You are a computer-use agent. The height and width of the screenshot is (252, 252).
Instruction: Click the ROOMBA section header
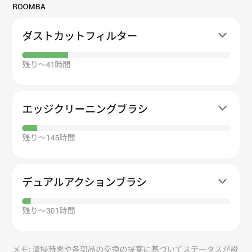click(x=29, y=7)
